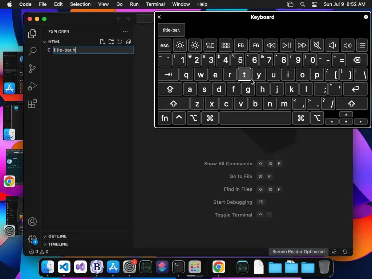372x279 pixels.
Task: Toggle the fn key on virtual keyboard
Action: pyautogui.click(x=165, y=118)
